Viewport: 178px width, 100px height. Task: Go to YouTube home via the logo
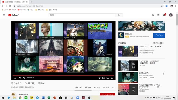click(x=13, y=15)
